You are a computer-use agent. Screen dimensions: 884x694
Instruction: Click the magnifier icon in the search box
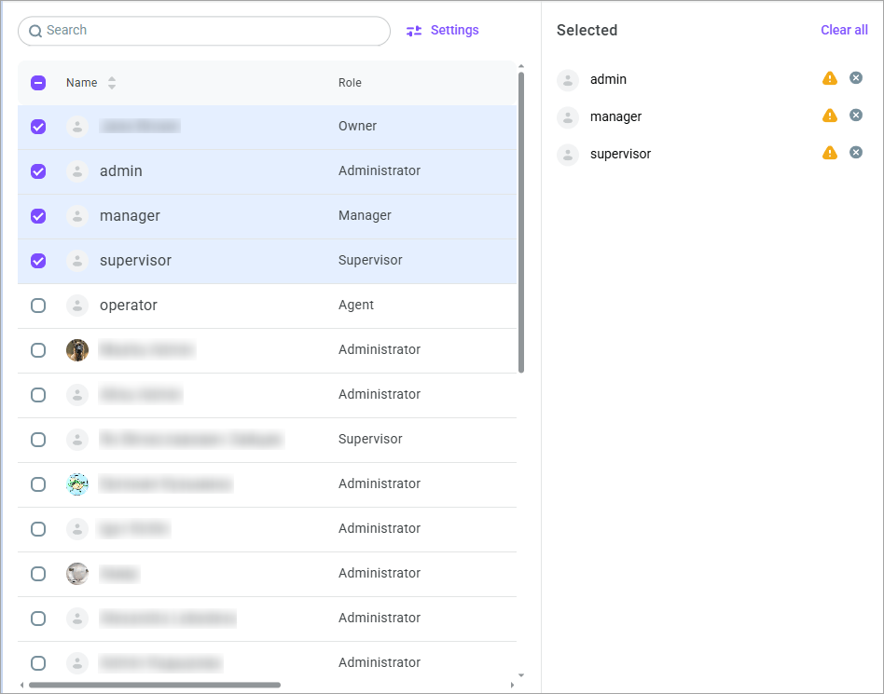[x=35, y=31]
